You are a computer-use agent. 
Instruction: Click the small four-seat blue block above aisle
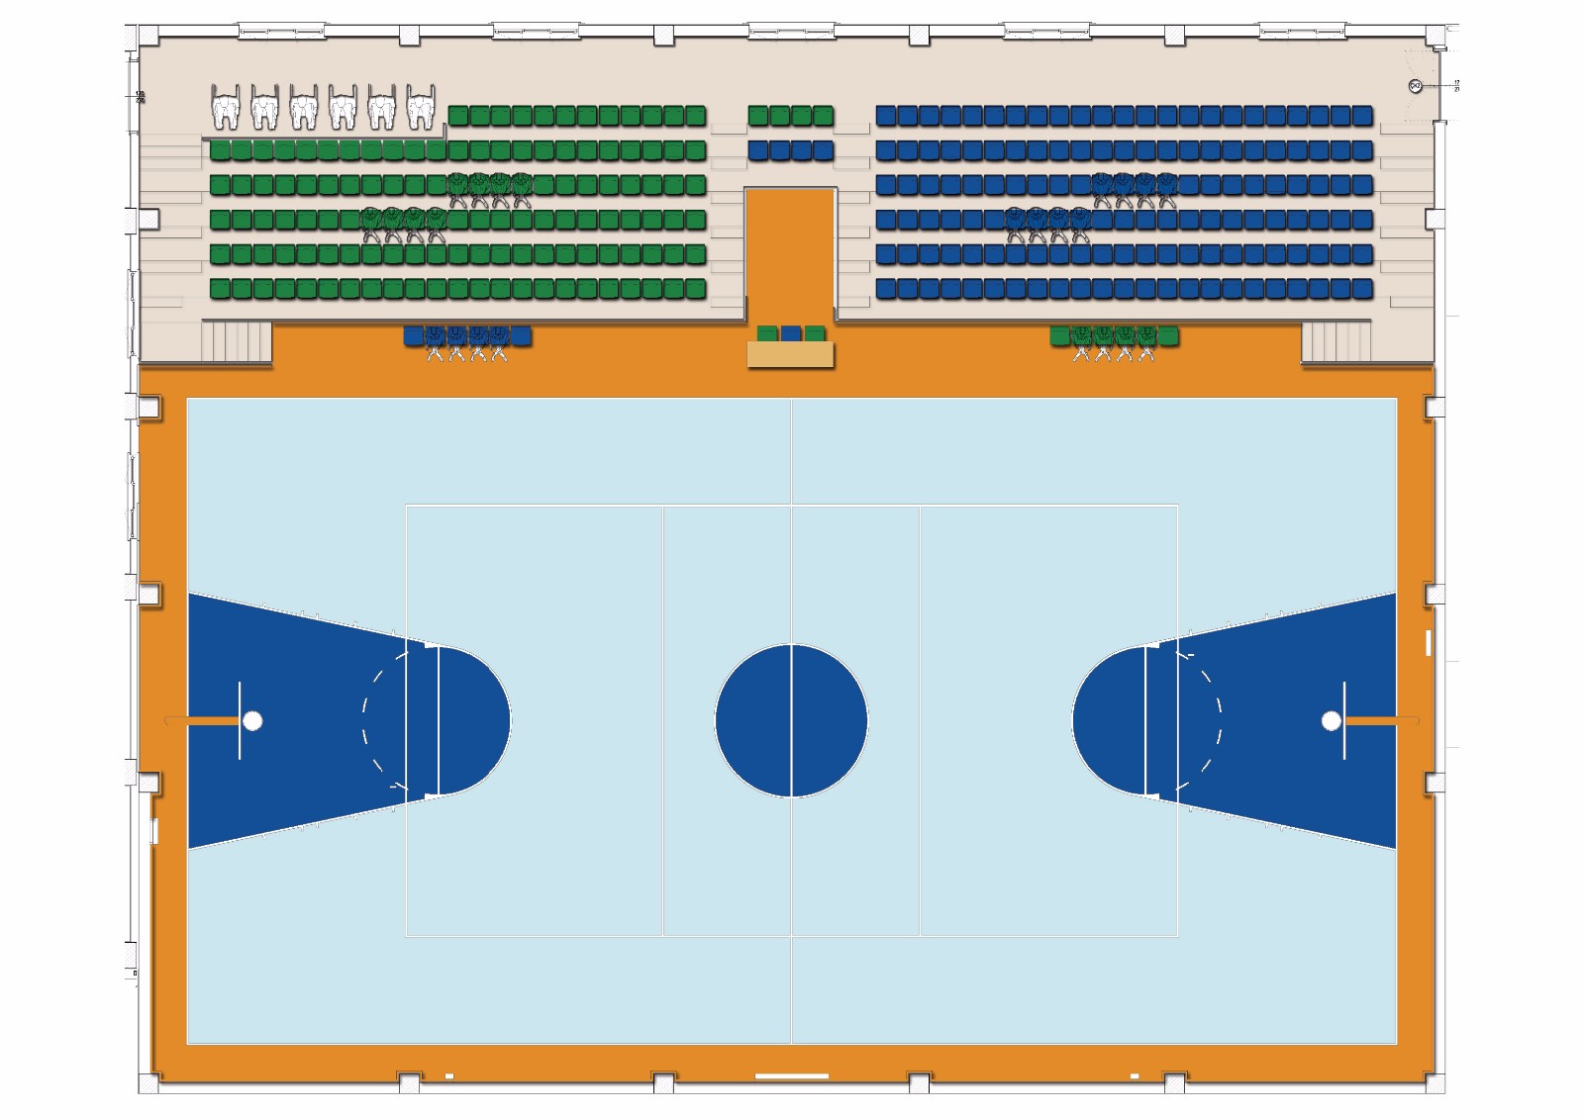pyautogui.click(x=790, y=150)
